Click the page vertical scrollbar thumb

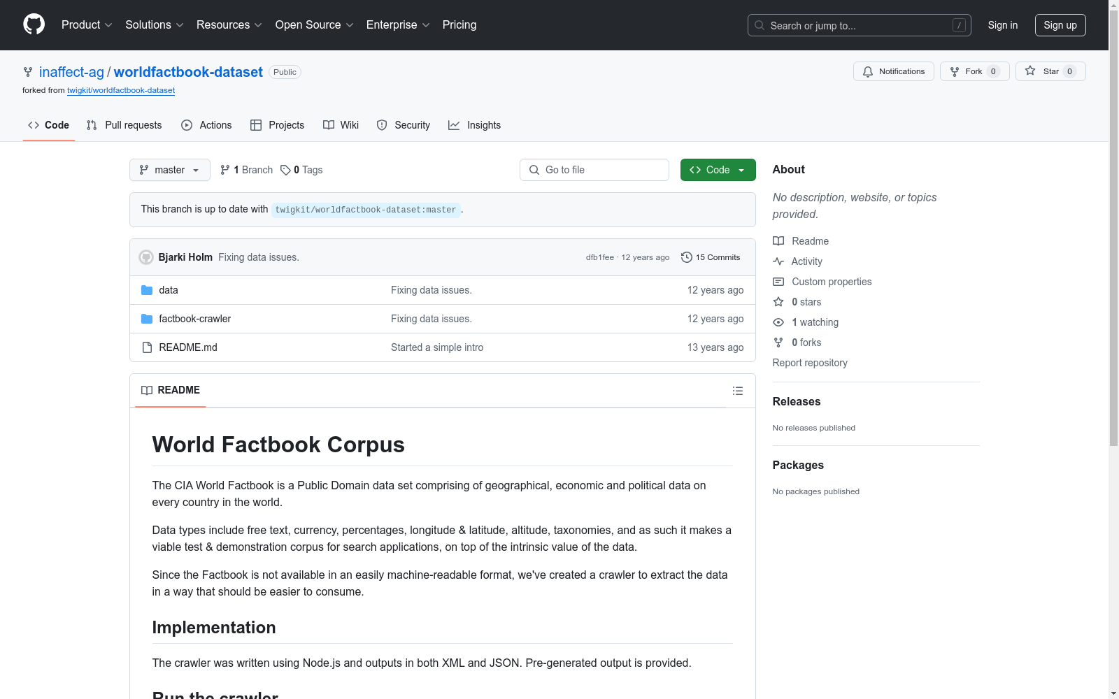point(1113,228)
